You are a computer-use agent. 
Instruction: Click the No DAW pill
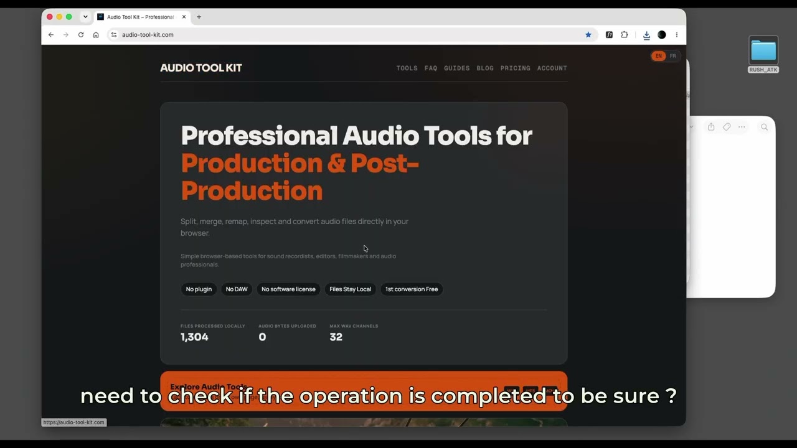(237, 289)
